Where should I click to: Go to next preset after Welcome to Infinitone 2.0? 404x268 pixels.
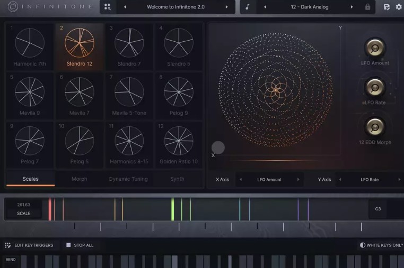pos(227,7)
